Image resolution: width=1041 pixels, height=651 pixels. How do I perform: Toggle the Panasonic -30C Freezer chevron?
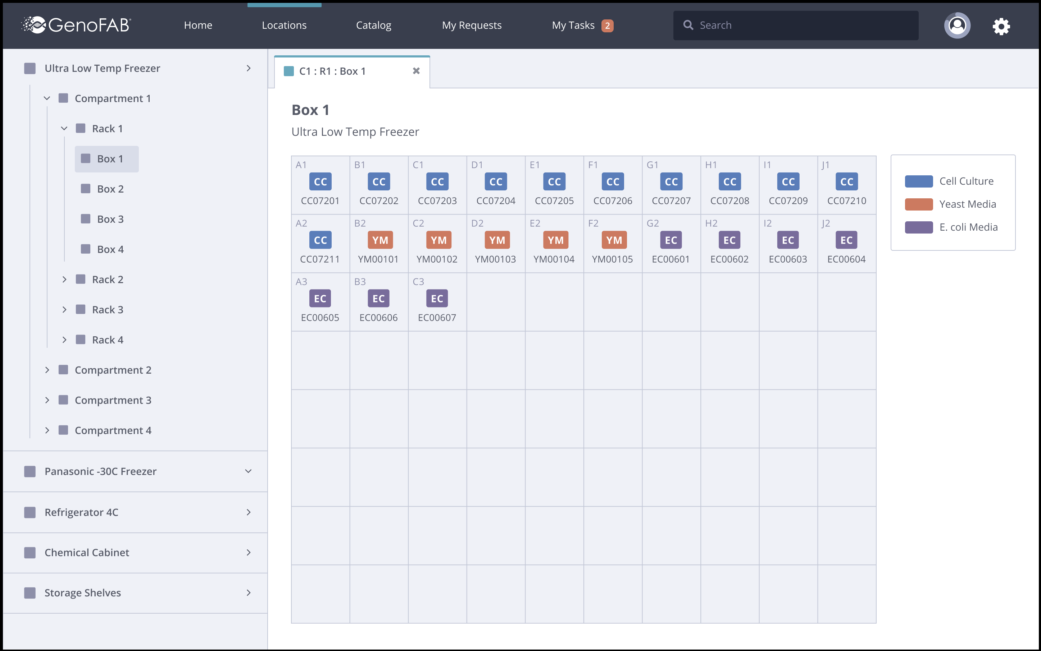point(248,471)
